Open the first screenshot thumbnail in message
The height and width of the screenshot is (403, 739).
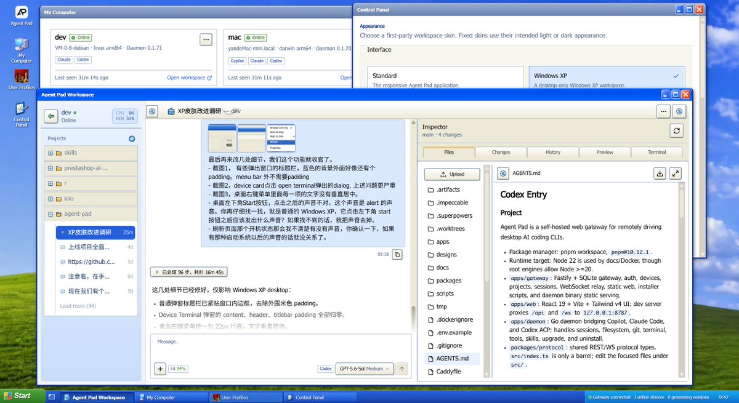tap(222, 138)
